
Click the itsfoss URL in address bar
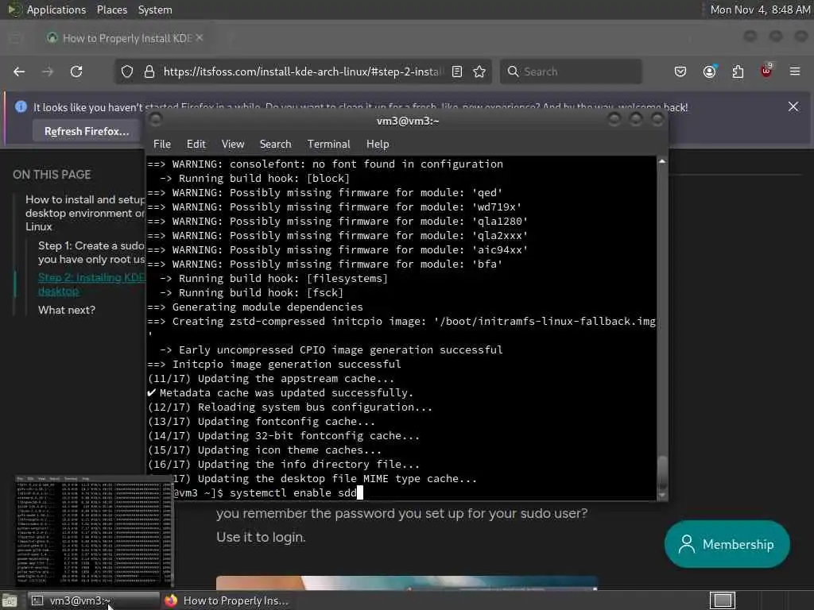point(304,71)
